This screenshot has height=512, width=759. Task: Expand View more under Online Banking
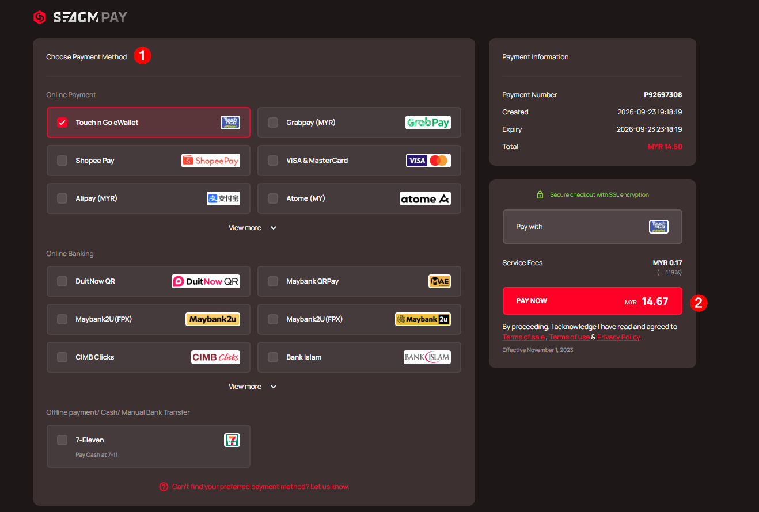253,387
